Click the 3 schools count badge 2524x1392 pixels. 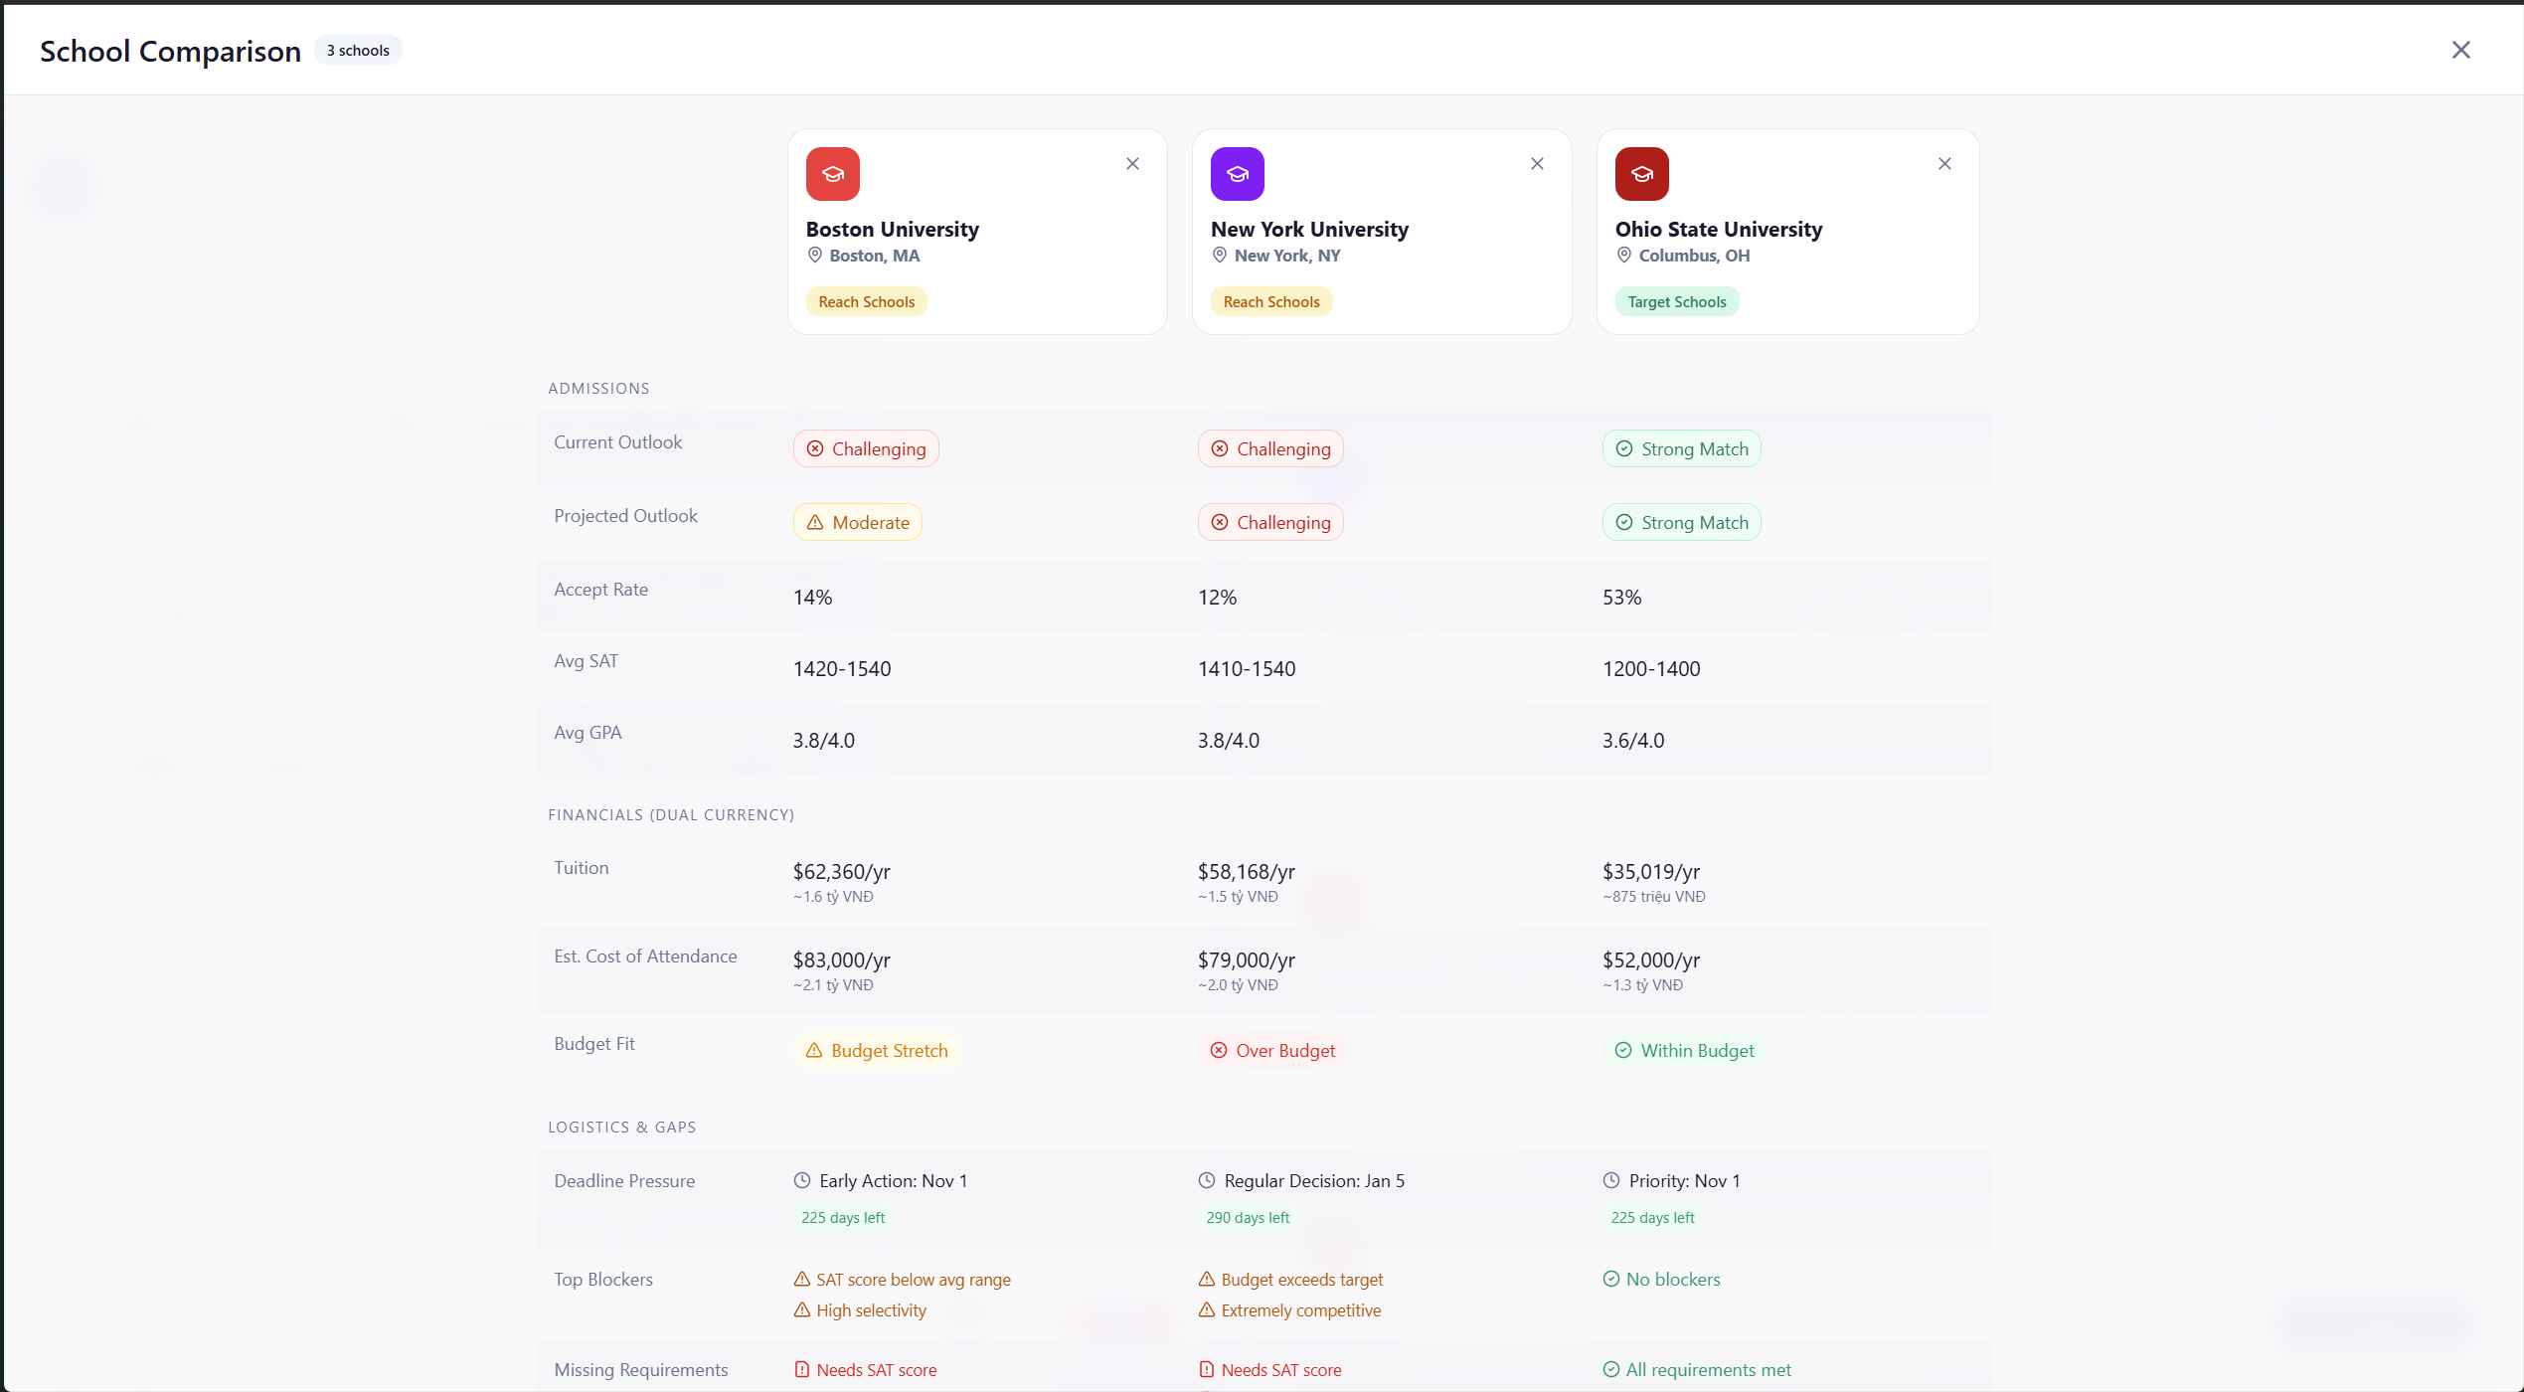pyautogui.click(x=358, y=51)
